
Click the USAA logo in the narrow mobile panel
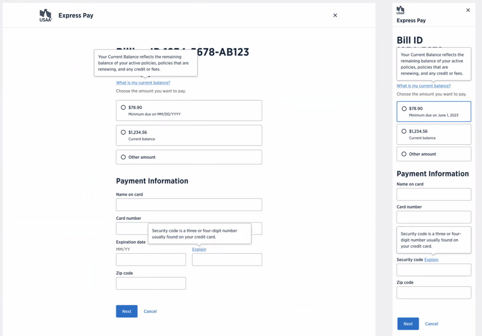click(x=400, y=10)
